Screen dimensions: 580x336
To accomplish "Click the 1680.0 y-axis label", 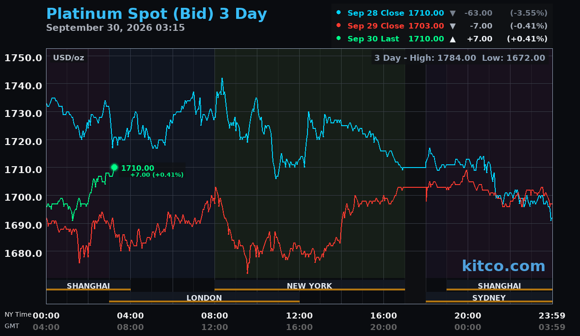I will pos(23,253).
